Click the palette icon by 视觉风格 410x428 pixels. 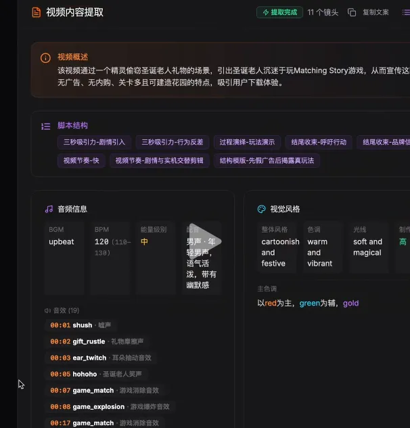click(x=261, y=209)
